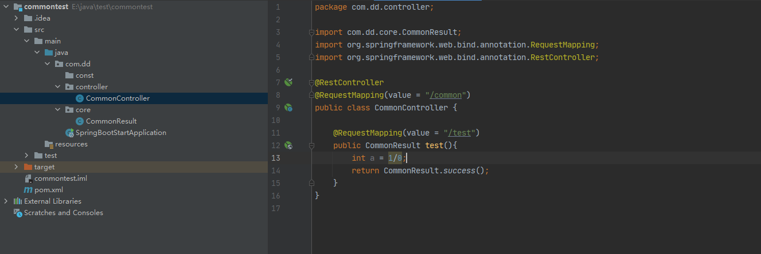Collapse the src folder
761x254 pixels.
[17, 30]
